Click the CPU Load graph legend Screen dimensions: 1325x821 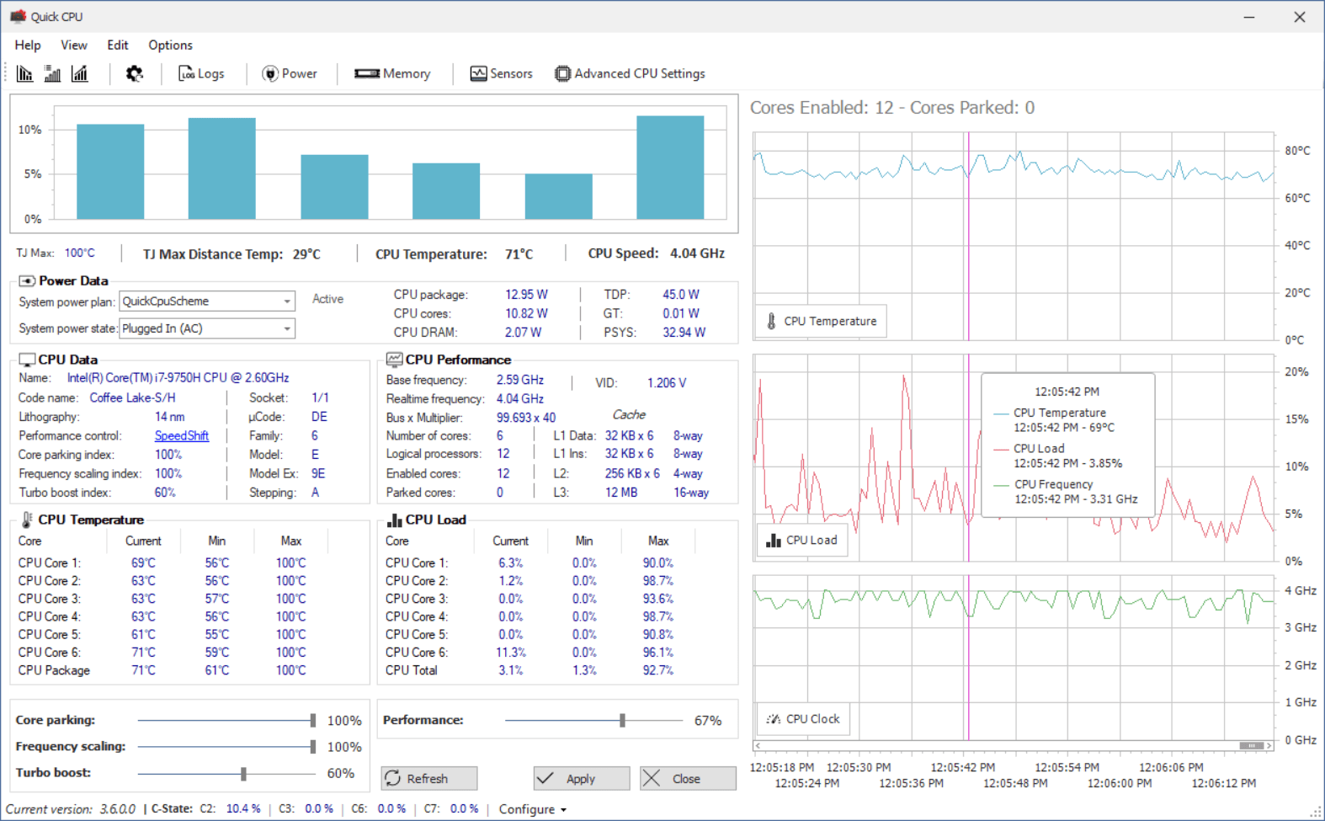[801, 541]
